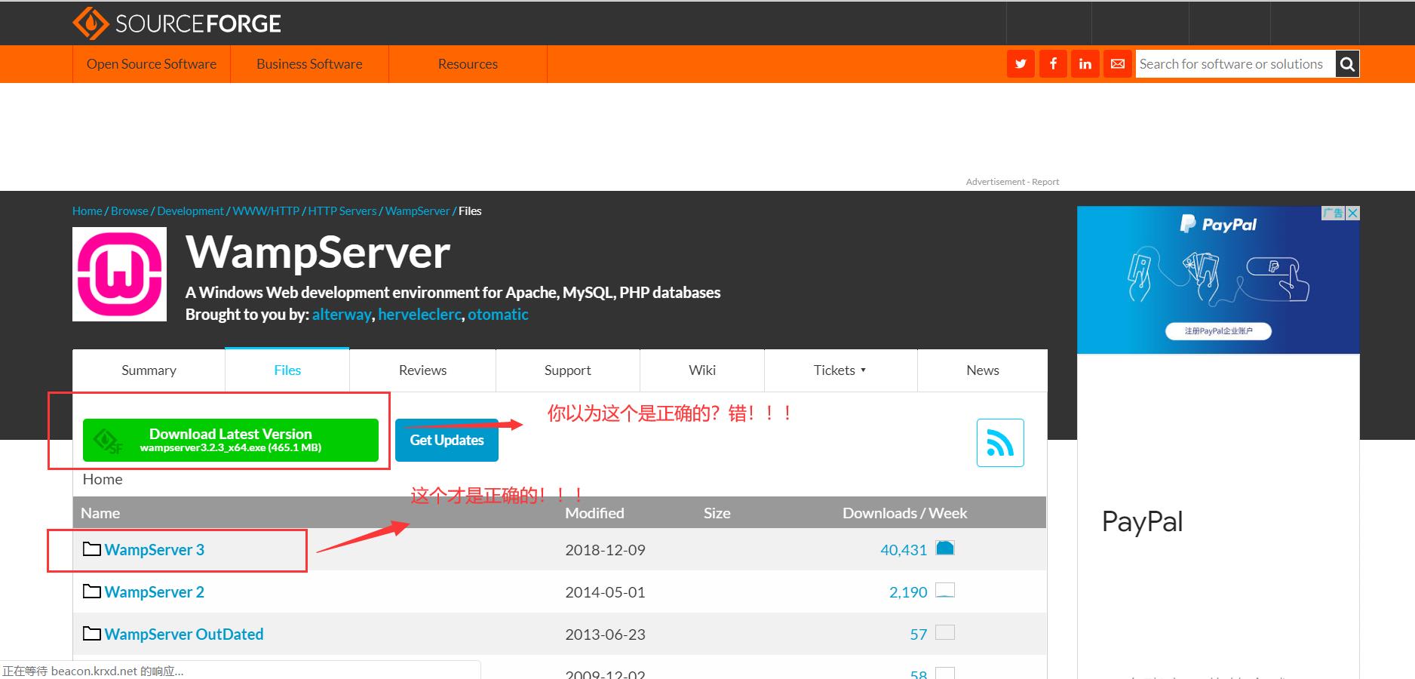The image size is (1415, 679).
Task: Open the WampServer 2 folder link
Action: 154,592
